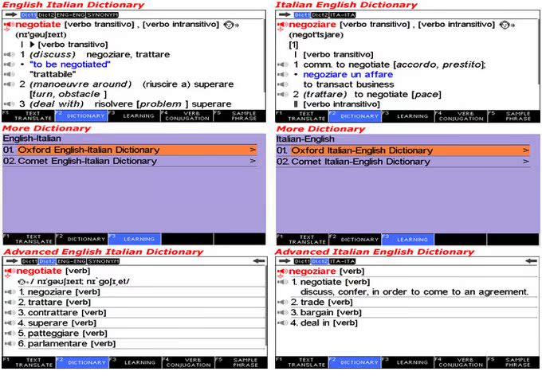Open chevron on Comet Italian-English Dictionary row
The width and height of the screenshot is (542, 379).
tap(526, 161)
